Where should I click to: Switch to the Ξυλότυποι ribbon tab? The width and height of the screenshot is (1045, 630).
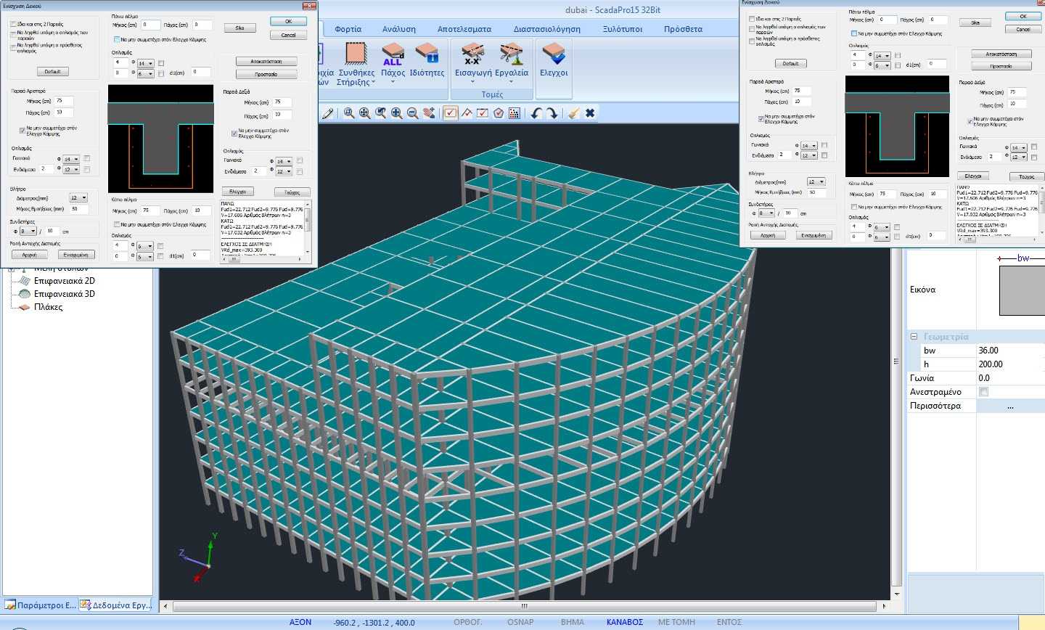pos(622,29)
